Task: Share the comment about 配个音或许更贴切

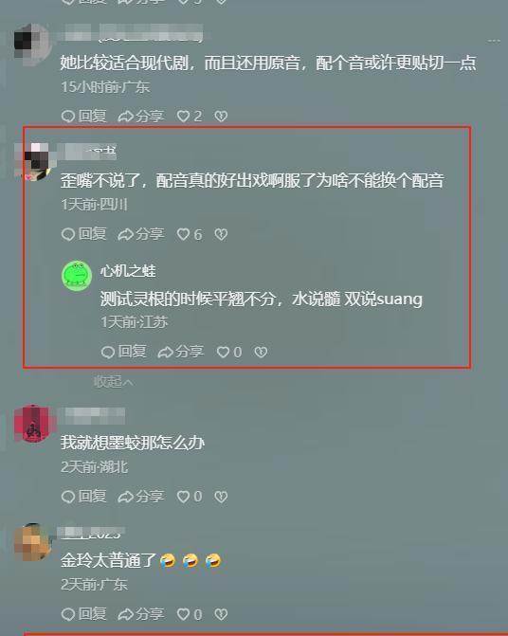Action: (x=140, y=117)
